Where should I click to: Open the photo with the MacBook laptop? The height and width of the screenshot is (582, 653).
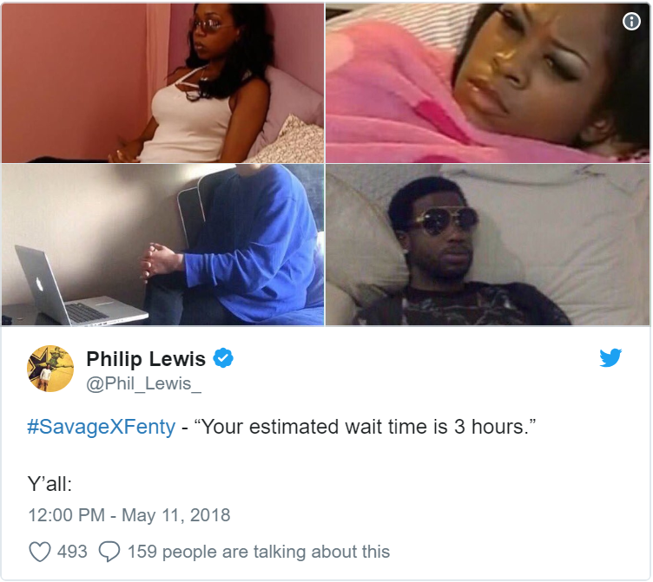(162, 245)
